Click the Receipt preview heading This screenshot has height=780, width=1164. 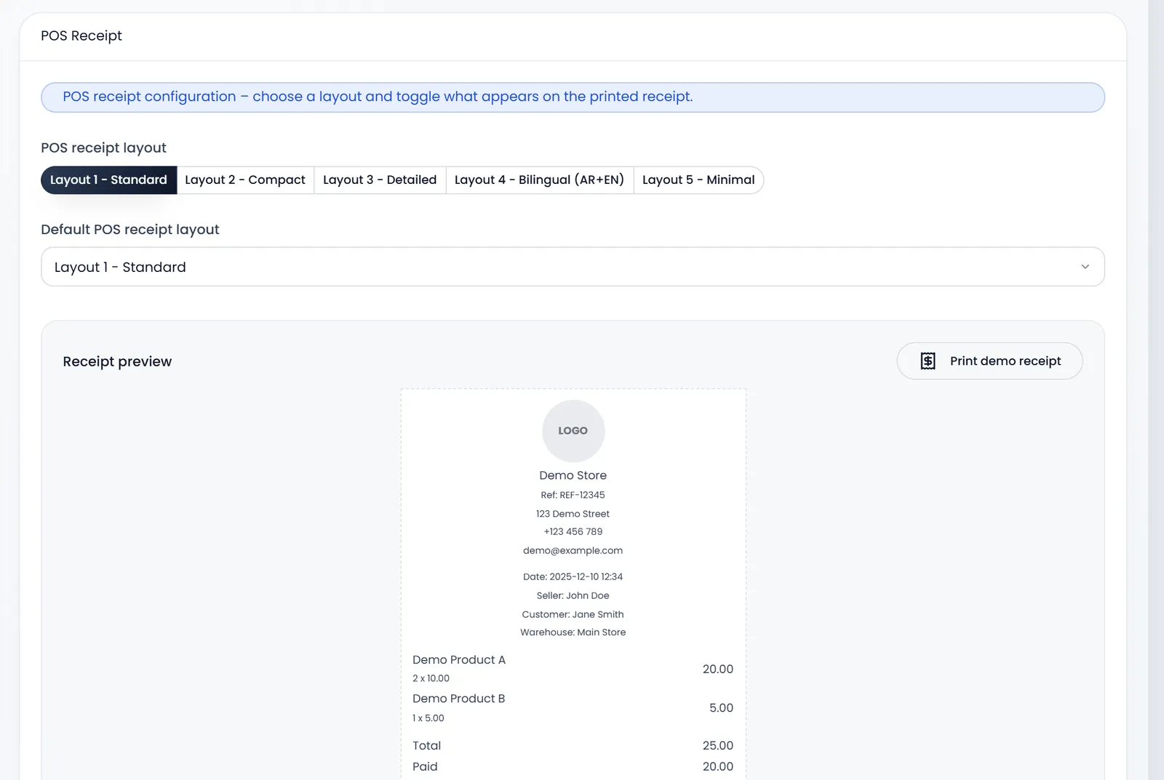[117, 361]
